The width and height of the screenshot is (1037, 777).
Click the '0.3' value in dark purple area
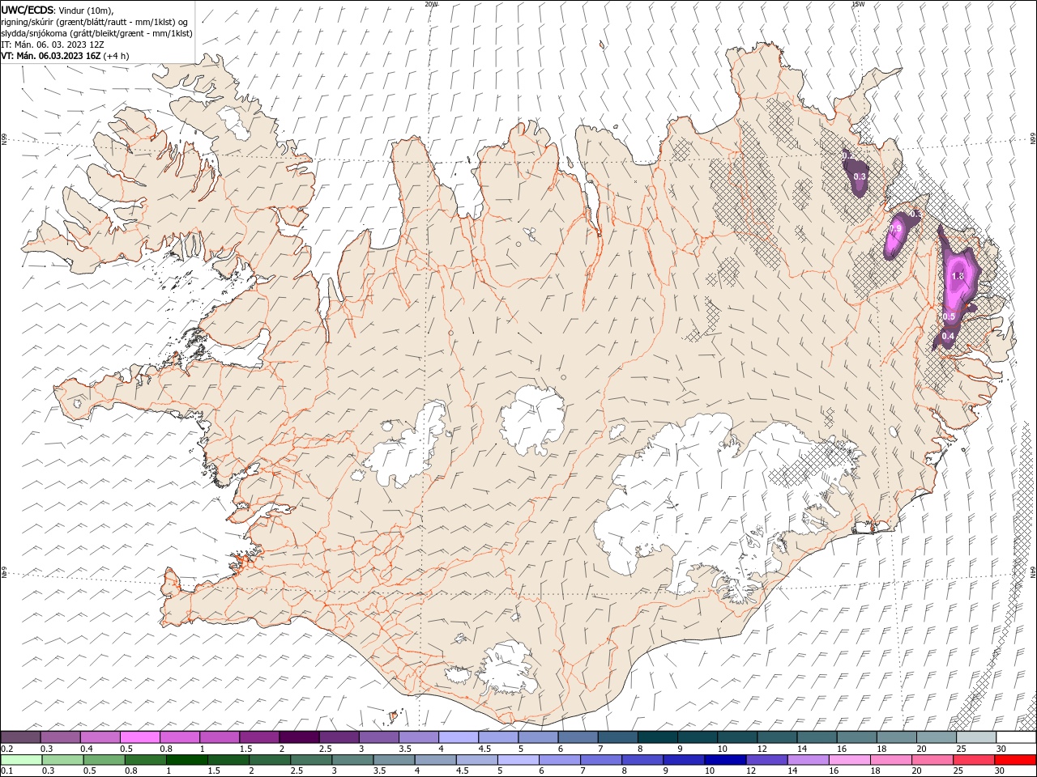click(860, 176)
